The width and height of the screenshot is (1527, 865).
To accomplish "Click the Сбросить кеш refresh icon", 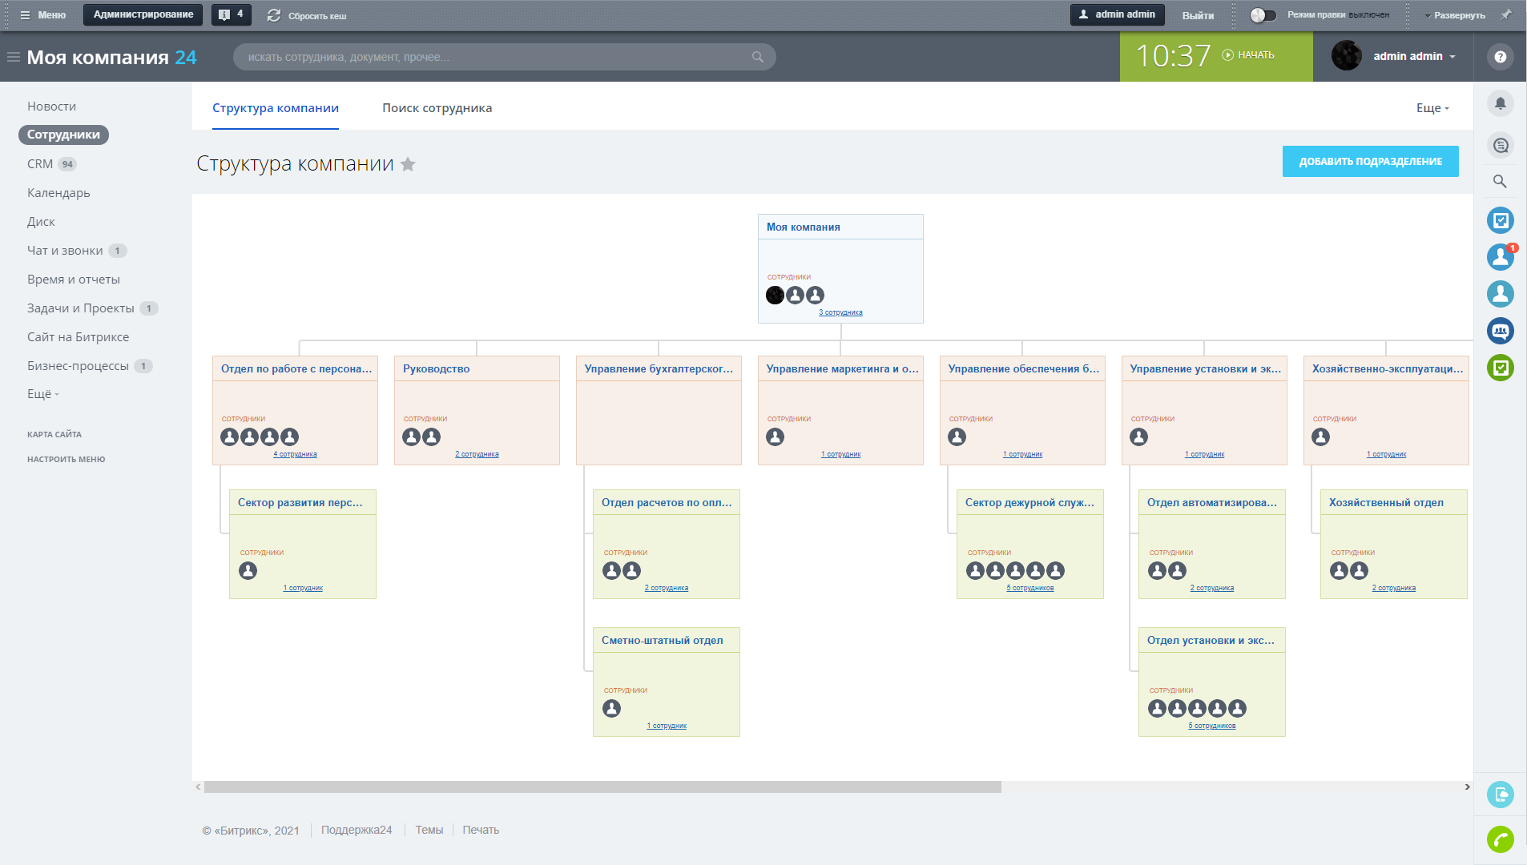I will pyautogui.click(x=274, y=15).
